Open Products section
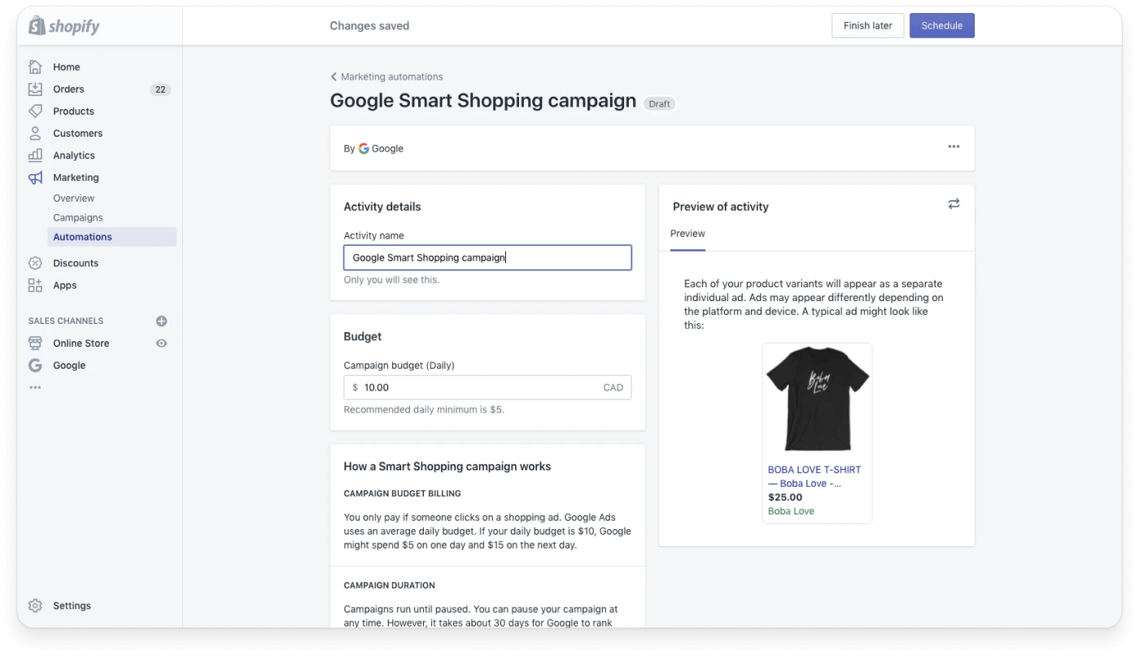Viewport: 1139px width, 656px height. coord(73,111)
